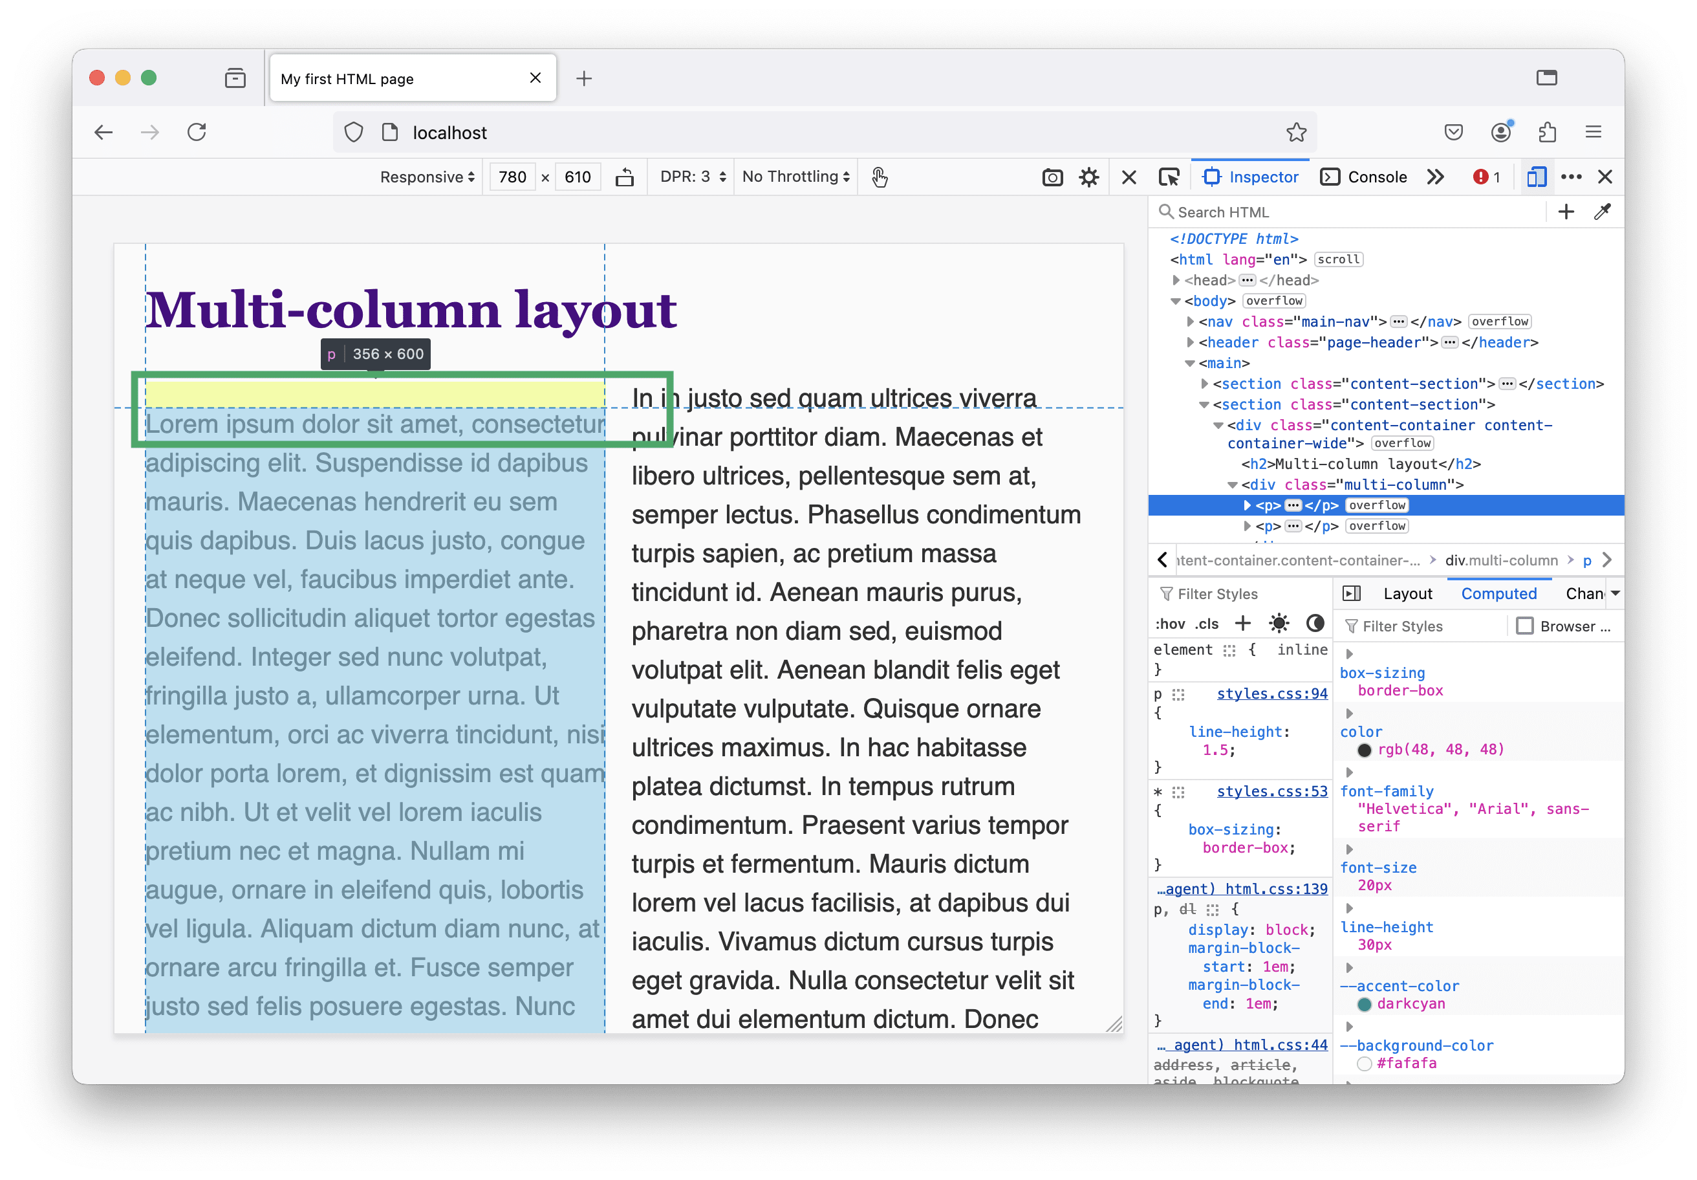The image size is (1697, 1180).
Task: Click the darkcyan accent color swatch
Action: [x=1365, y=1004]
